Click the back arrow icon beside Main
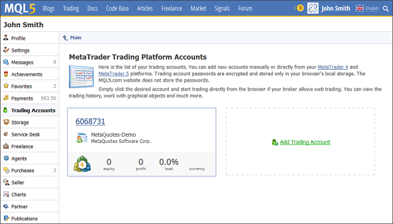This screenshot has width=393, height=224. tap(65, 38)
